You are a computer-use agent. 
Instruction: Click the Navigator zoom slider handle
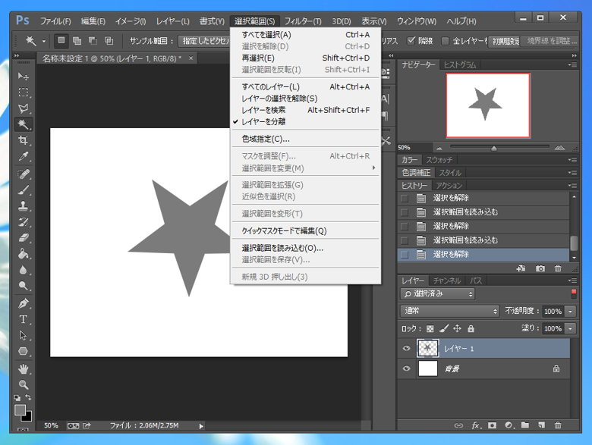point(494,149)
